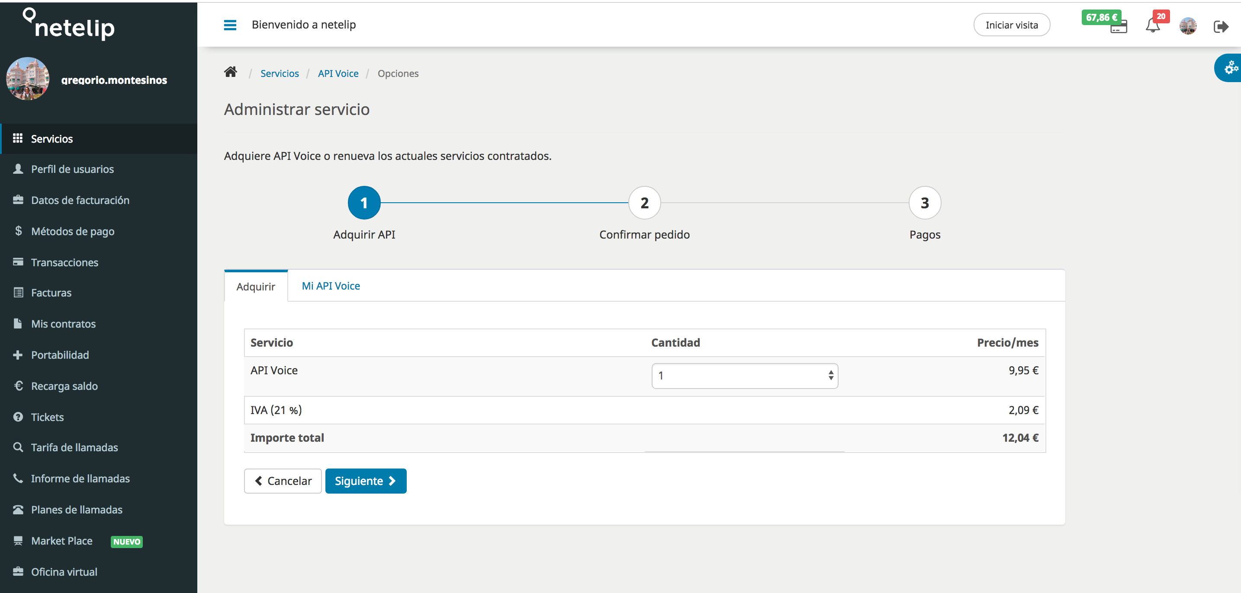The image size is (1241, 593).
Task: Click the Transacciones card icon
Action: coord(18,262)
